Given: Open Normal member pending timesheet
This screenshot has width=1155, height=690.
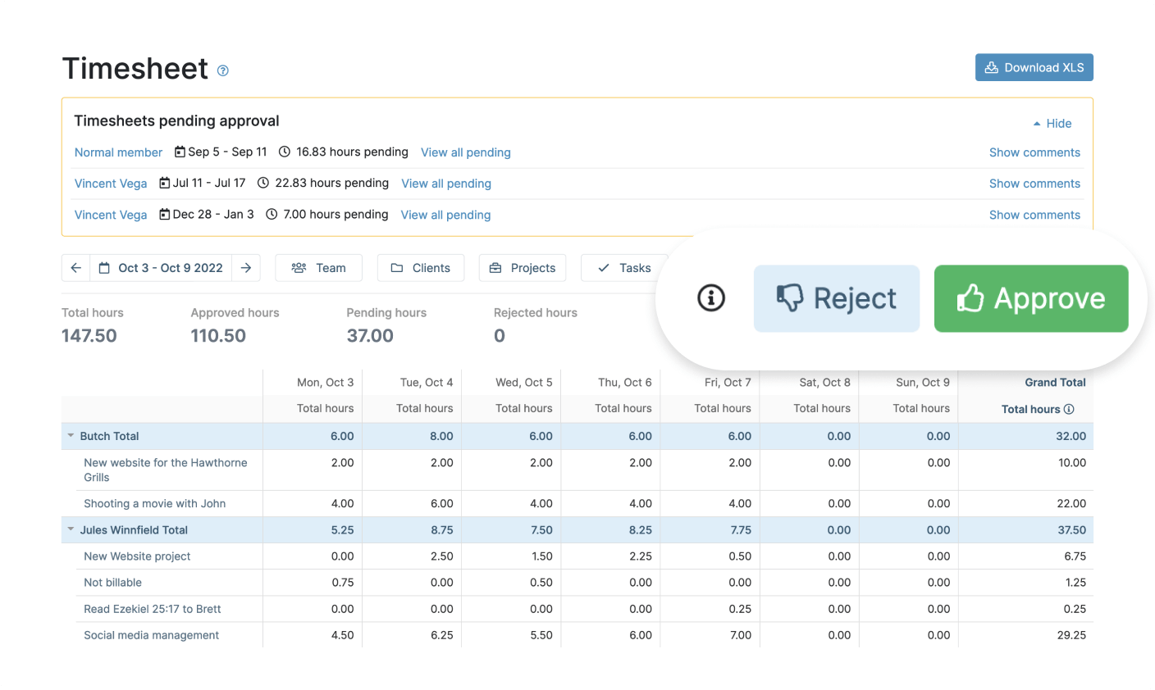Looking at the screenshot, I should coord(119,152).
